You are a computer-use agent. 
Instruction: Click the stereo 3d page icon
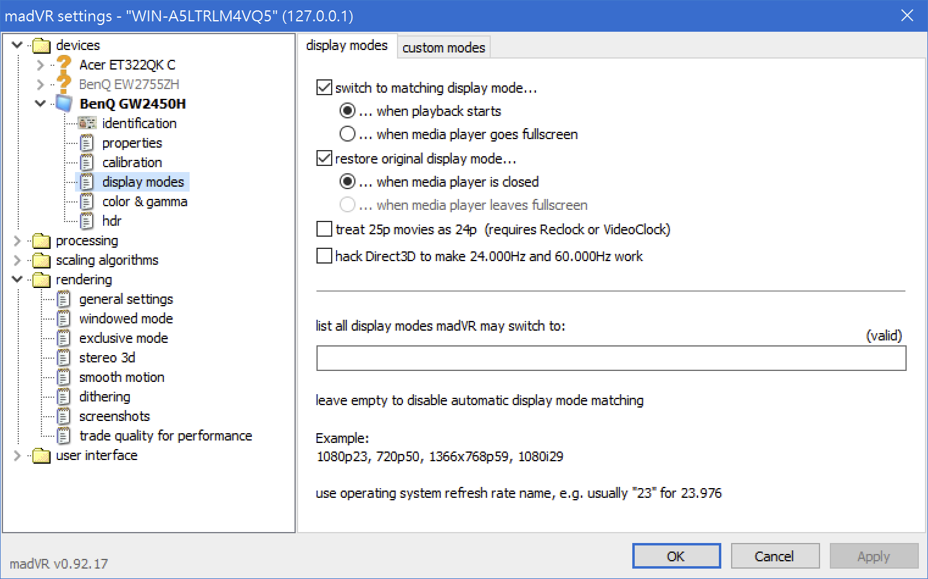(64, 358)
